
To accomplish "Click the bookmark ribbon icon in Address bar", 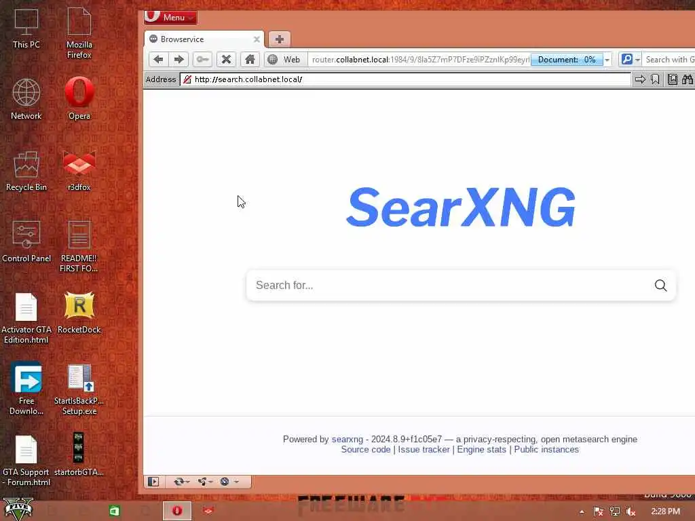I will pos(655,79).
